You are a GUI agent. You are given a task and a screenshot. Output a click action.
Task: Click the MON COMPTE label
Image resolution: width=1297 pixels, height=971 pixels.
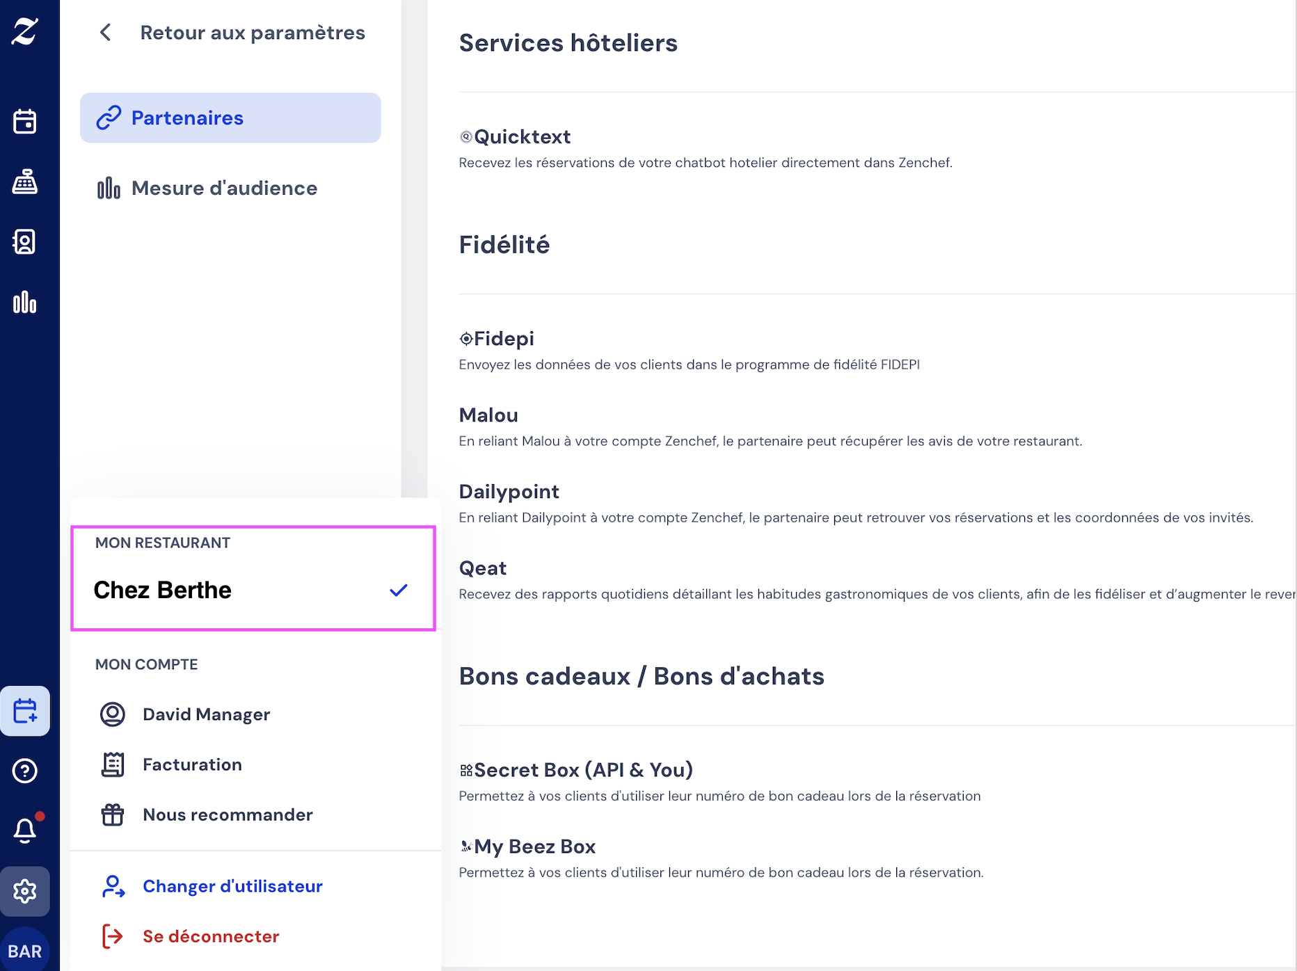point(146,664)
